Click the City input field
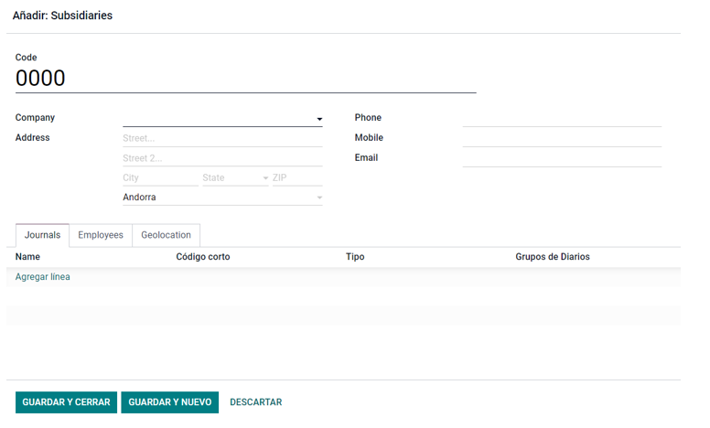This screenshot has width=710, height=428. coord(160,177)
